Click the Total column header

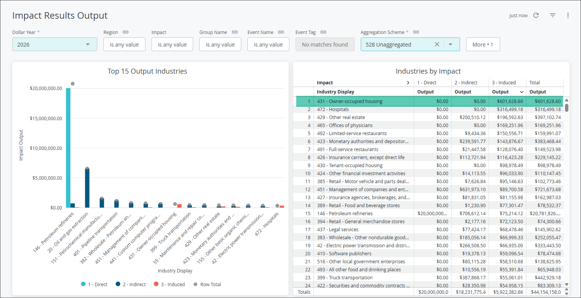pyautogui.click(x=545, y=83)
